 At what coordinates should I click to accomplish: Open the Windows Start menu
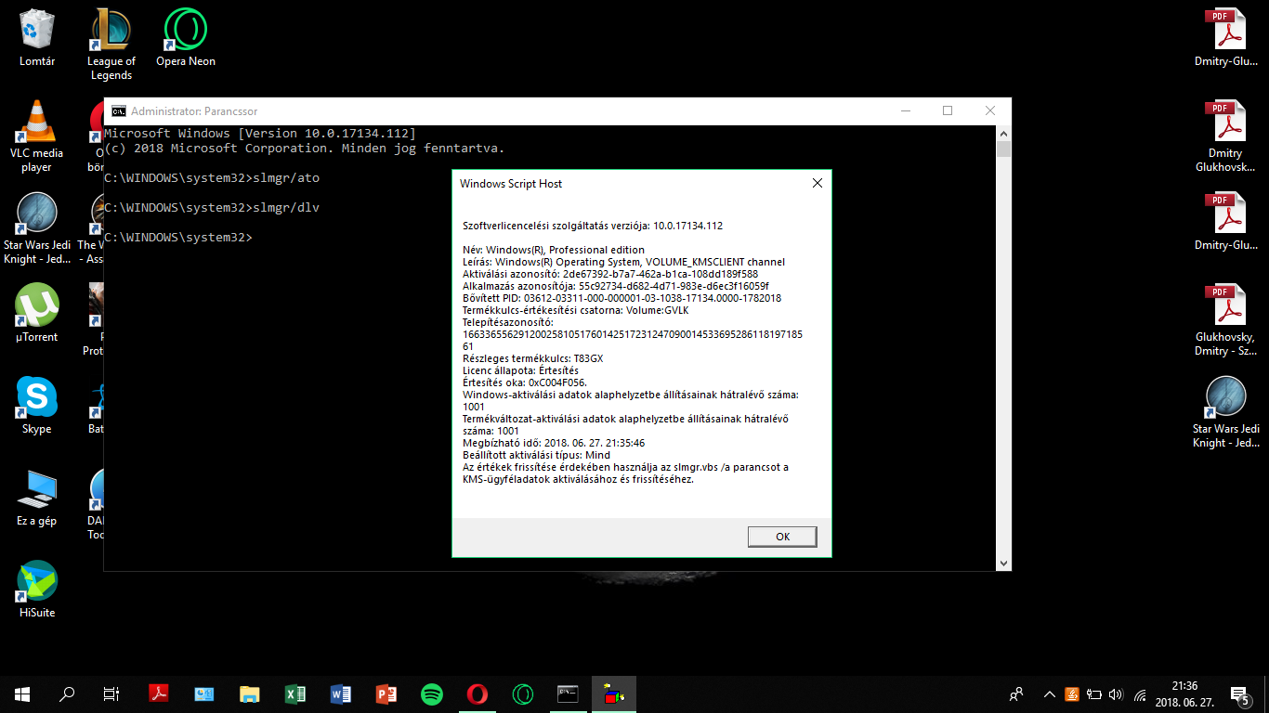(22, 694)
